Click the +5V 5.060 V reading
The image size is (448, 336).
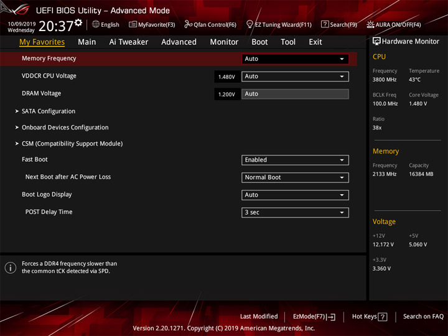click(x=418, y=245)
